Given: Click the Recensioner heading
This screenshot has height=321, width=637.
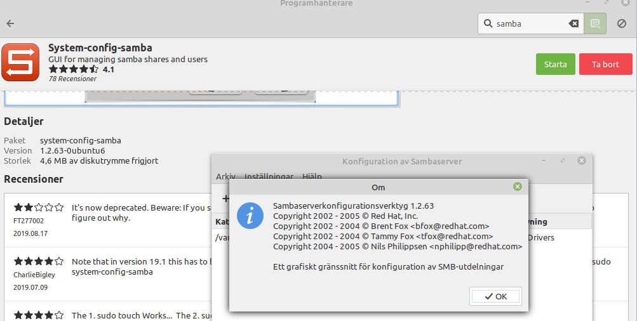Looking at the screenshot, I should 33,179.
